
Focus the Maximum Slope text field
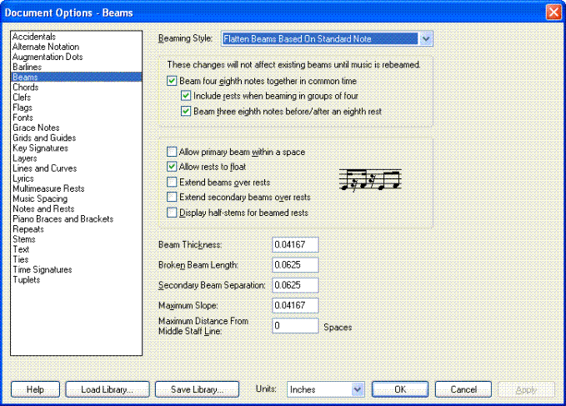tap(295, 305)
